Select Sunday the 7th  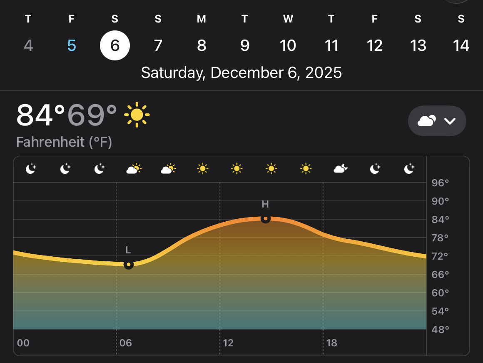[158, 45]
